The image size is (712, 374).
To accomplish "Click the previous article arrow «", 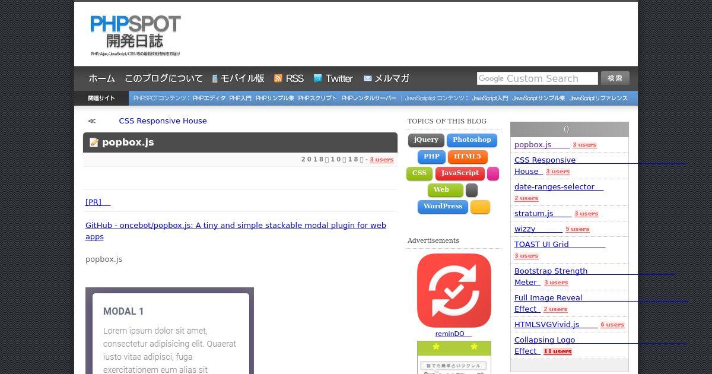I will (92, 121).
